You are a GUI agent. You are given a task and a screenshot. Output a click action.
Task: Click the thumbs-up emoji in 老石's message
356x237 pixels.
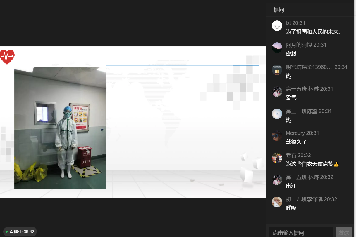336,164
